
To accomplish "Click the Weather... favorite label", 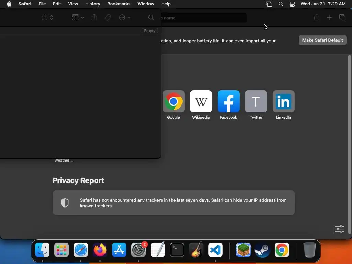I will point(63,160).
